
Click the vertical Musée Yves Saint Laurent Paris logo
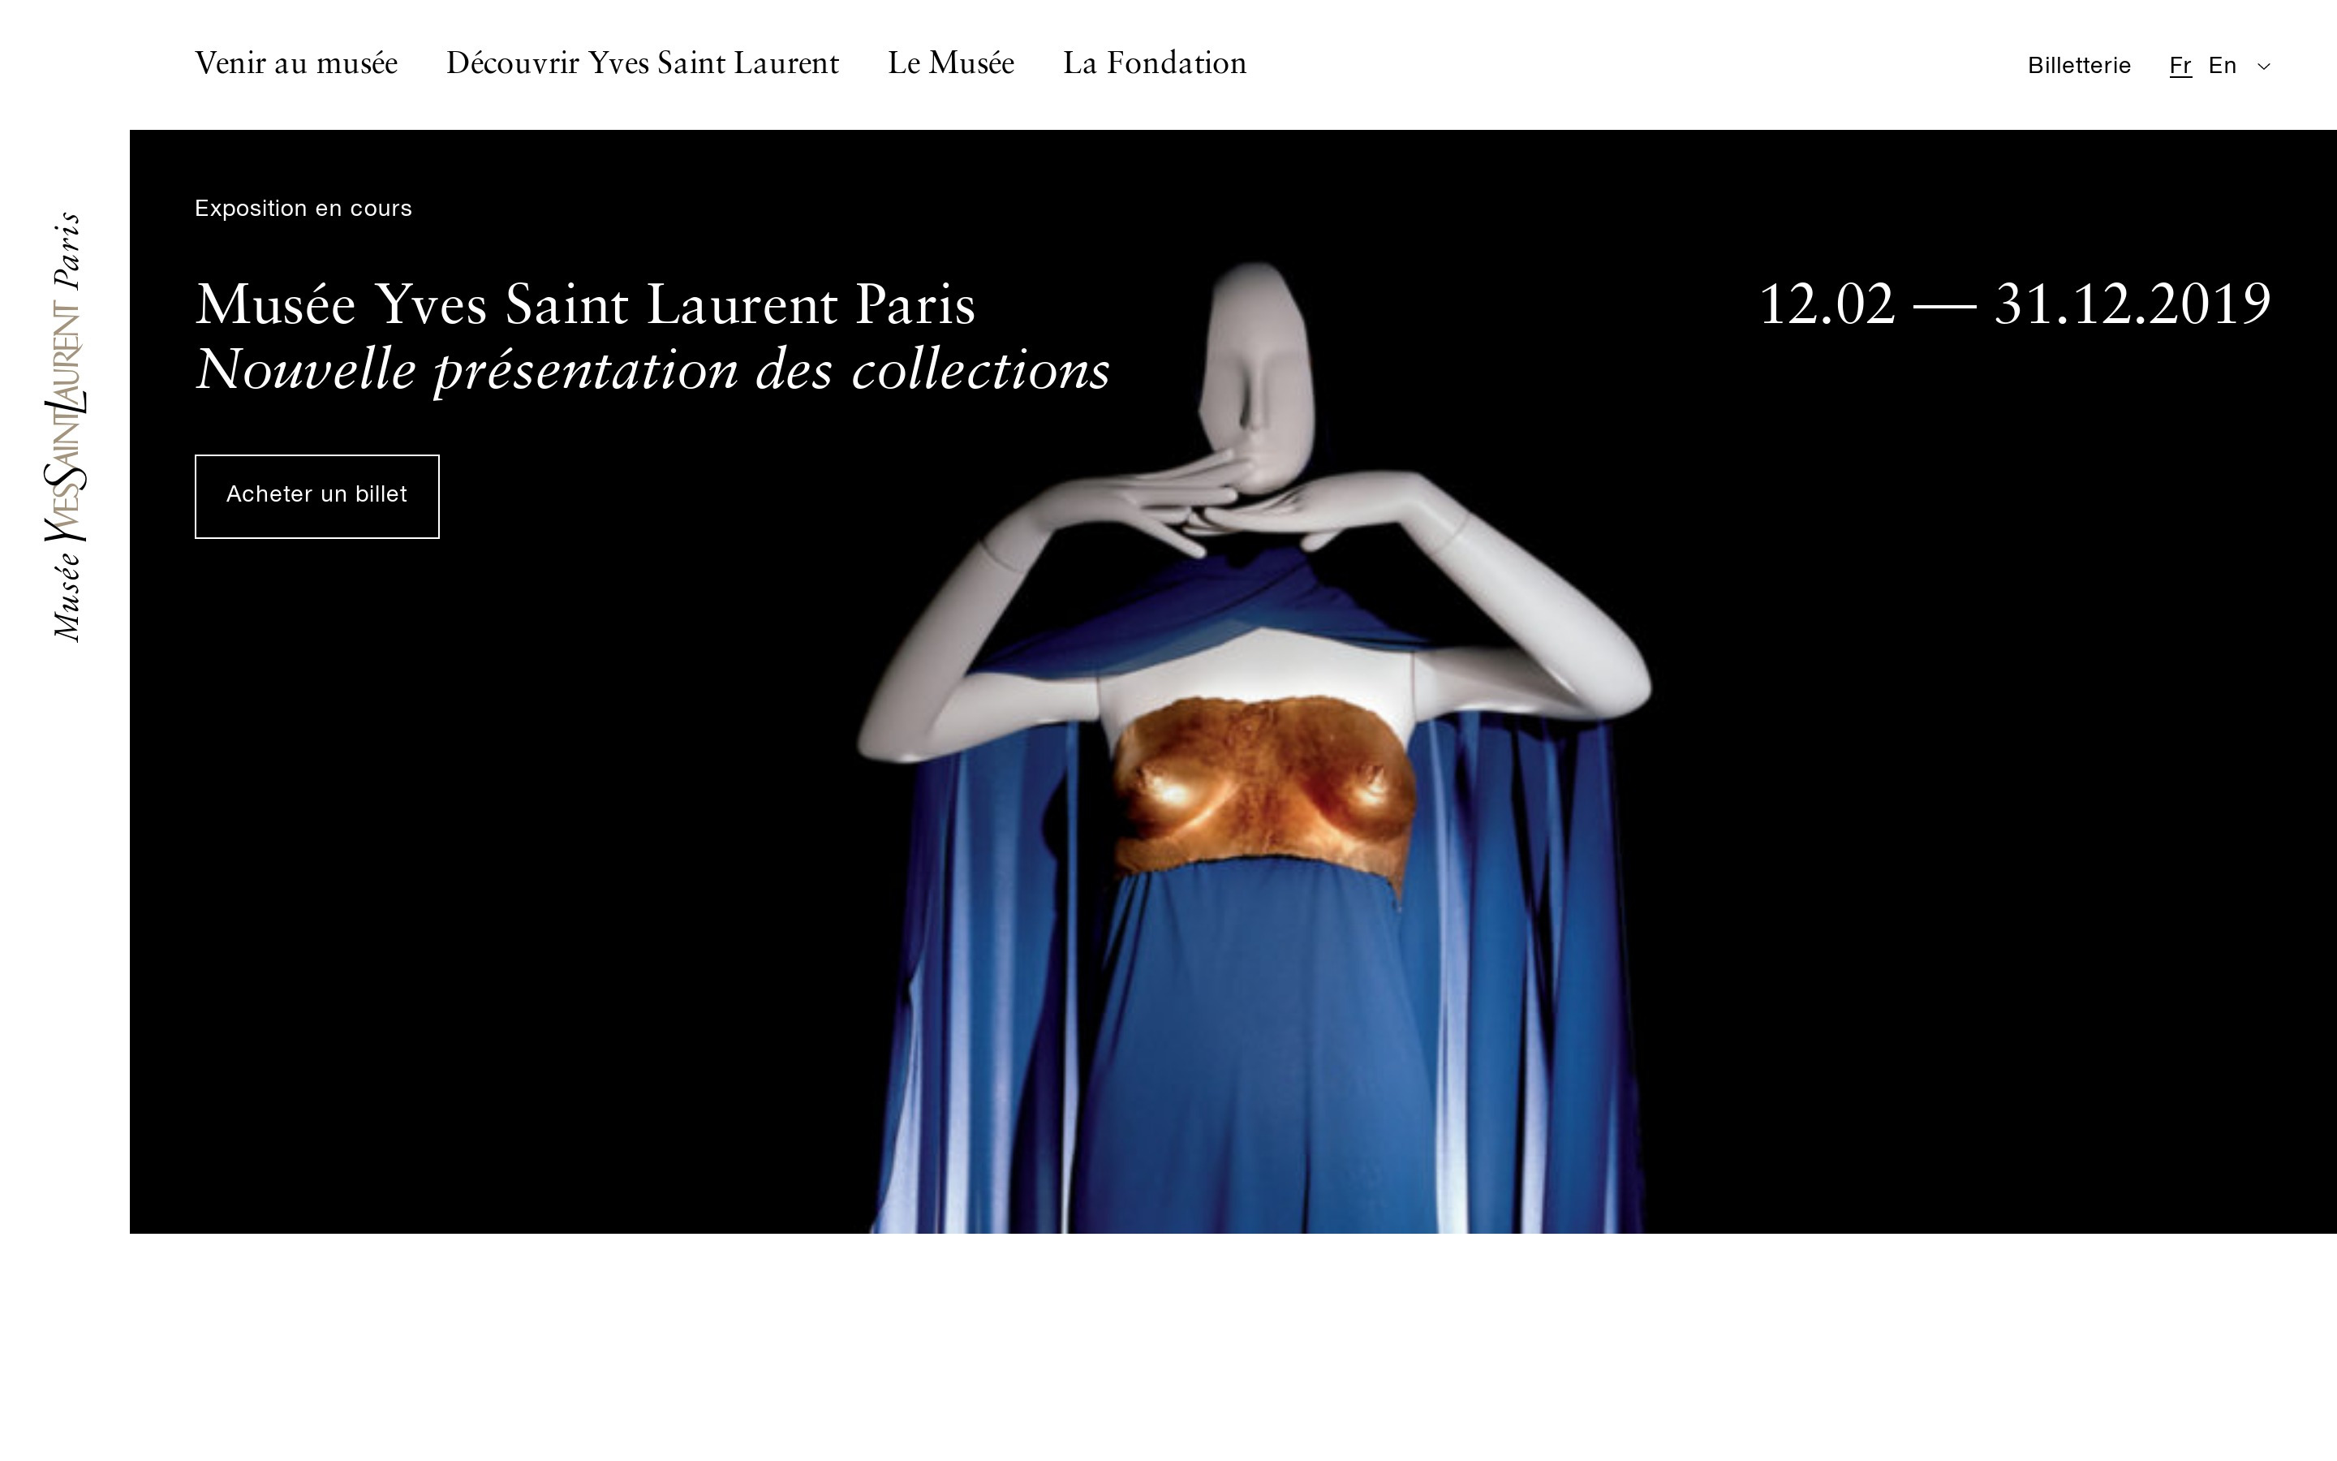click(x=66, y=426)
